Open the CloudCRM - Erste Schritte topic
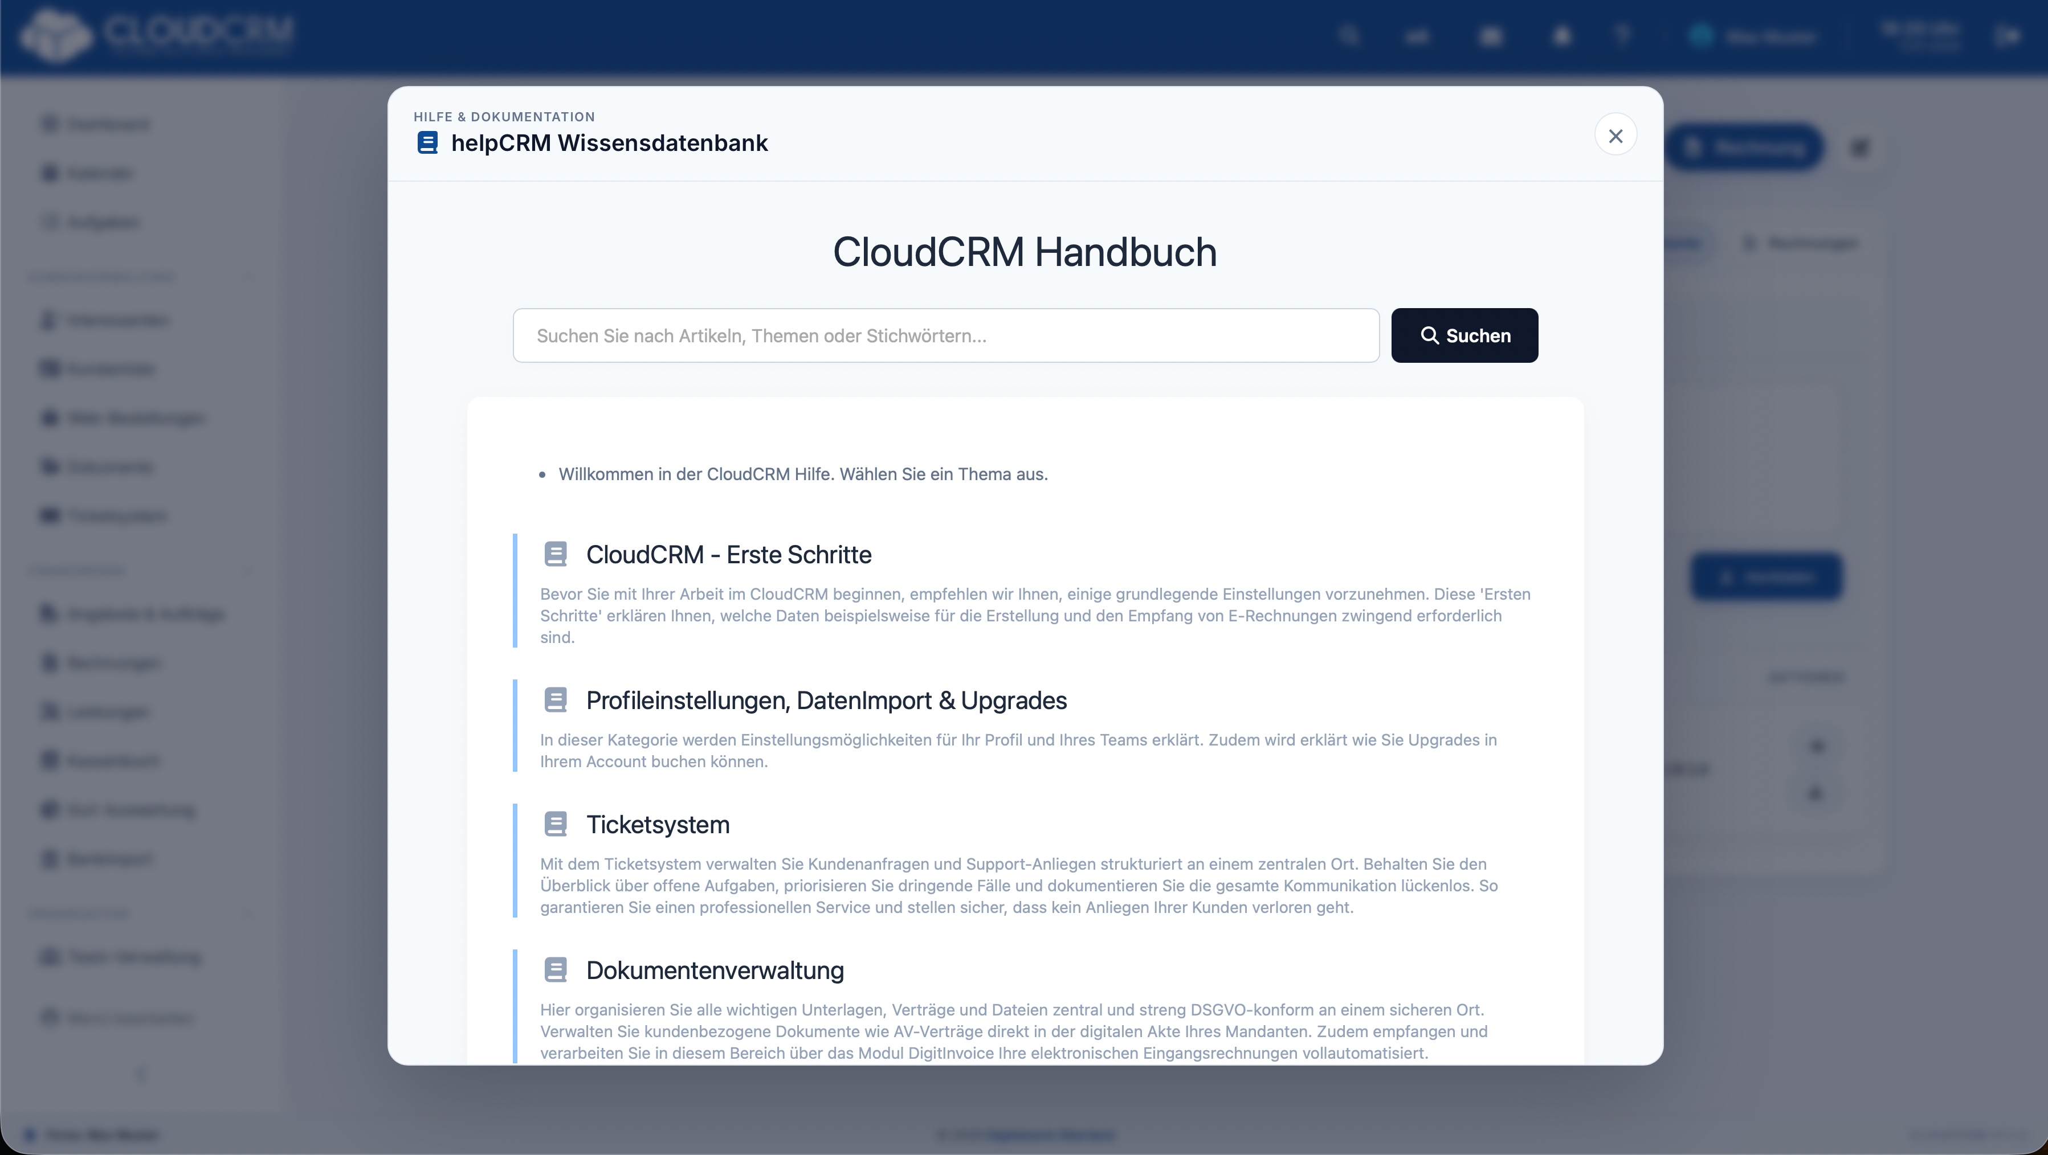The height and width of the screenshot is (1155, 2048). (728, 555)
